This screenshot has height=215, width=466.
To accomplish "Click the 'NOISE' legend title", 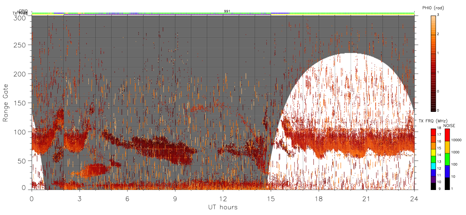I will [449, 126].
